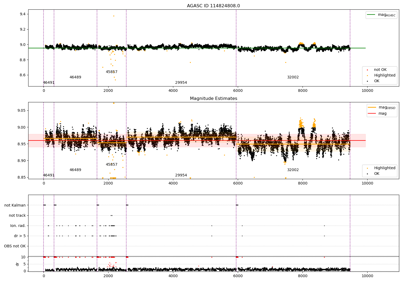Click the 'not Kalman' row label
The width and height of the screenshot is (403, 282).
[15, 205]
